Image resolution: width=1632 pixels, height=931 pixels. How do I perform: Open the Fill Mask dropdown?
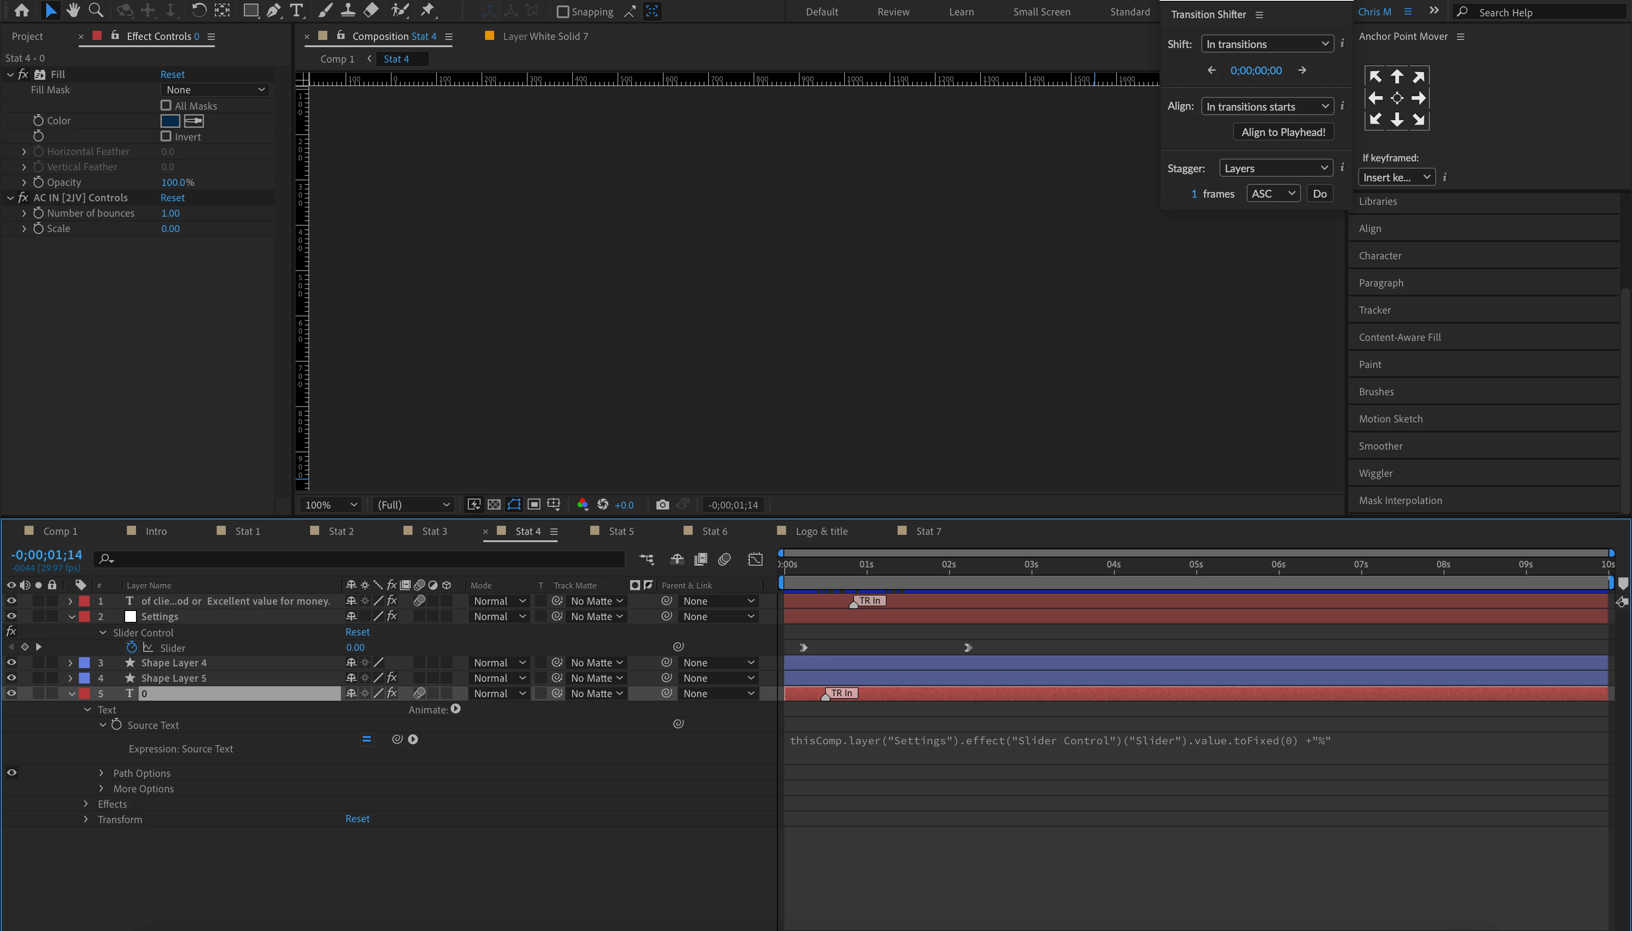215,90
